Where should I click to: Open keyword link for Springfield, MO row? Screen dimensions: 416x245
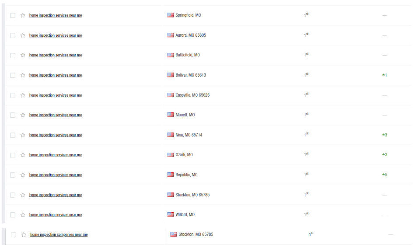(56, 15)
